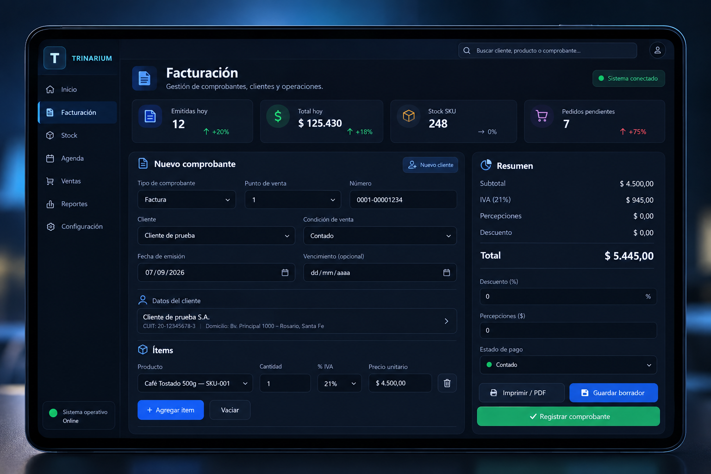This screenshot has width=711, height=474.
Task: Click the Vaciar button
Action: click(x=230, y=410)
